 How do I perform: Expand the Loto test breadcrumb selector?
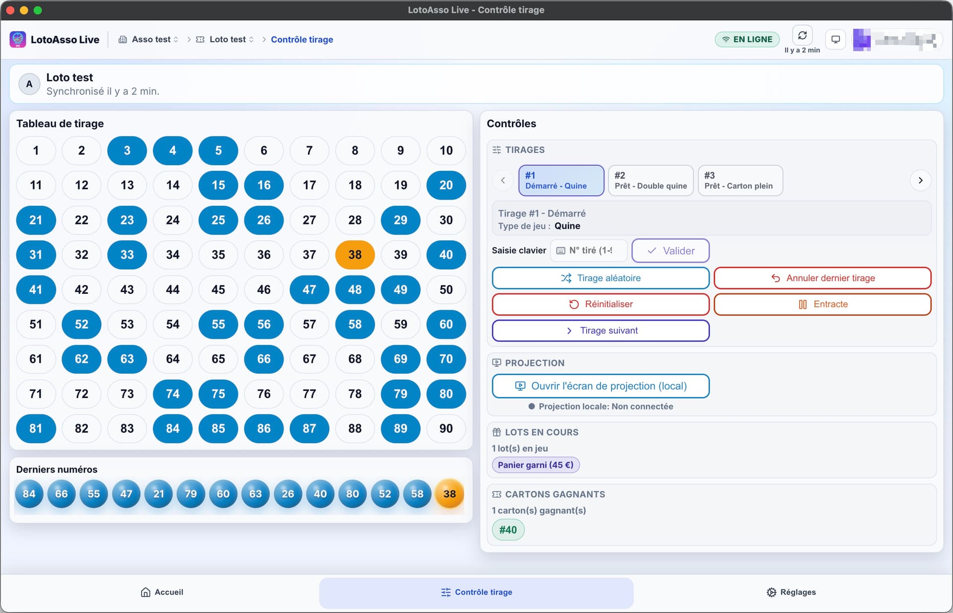226,39
